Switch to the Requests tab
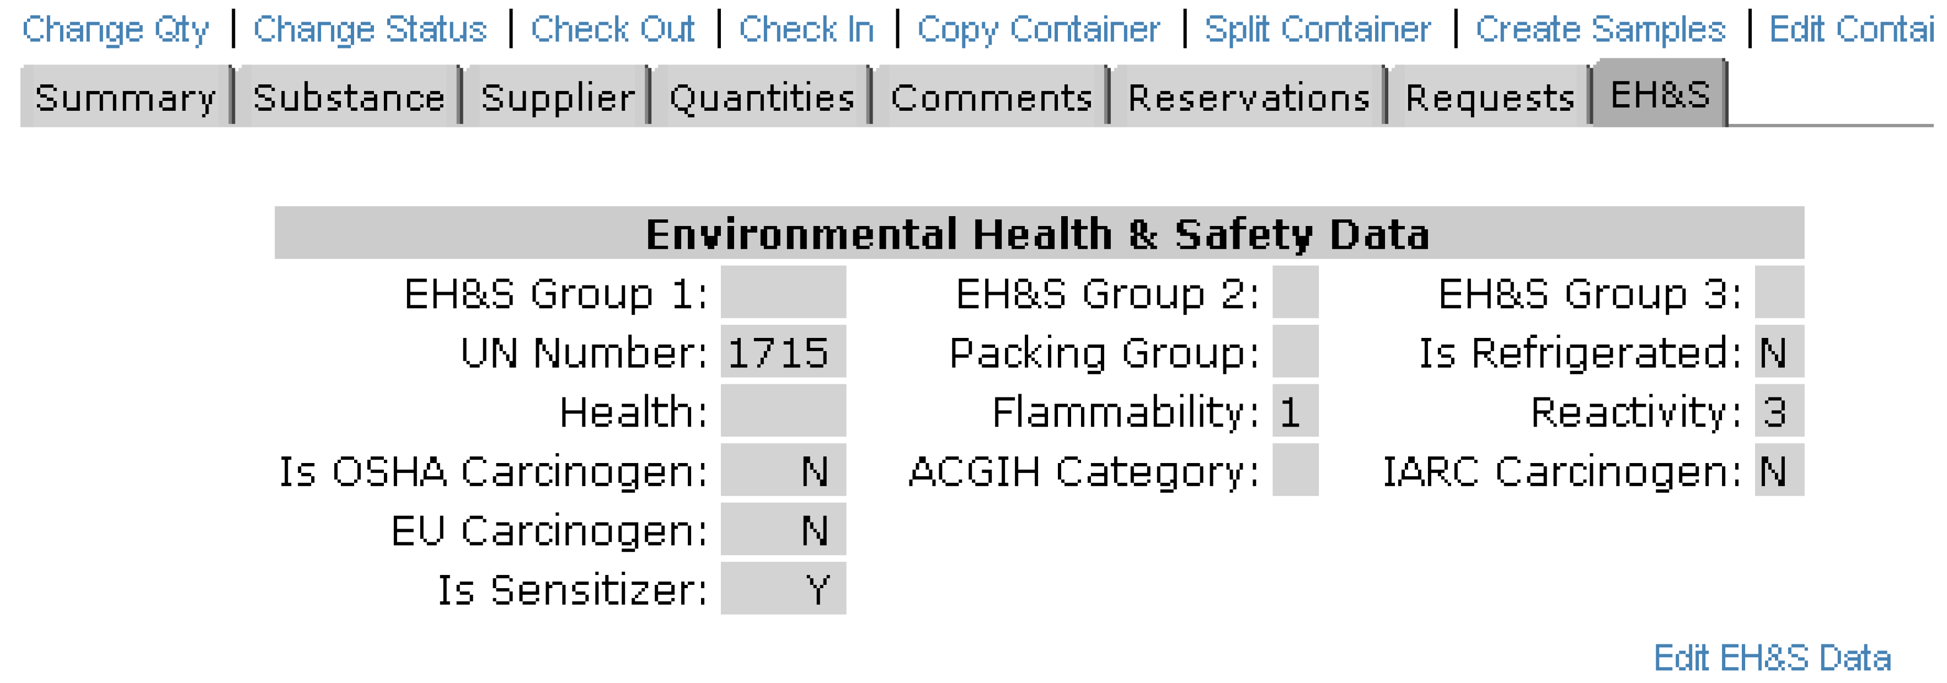The image size is (1947, 683). (1490, 98)
